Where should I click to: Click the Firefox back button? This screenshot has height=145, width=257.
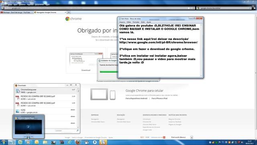(2, 8)
